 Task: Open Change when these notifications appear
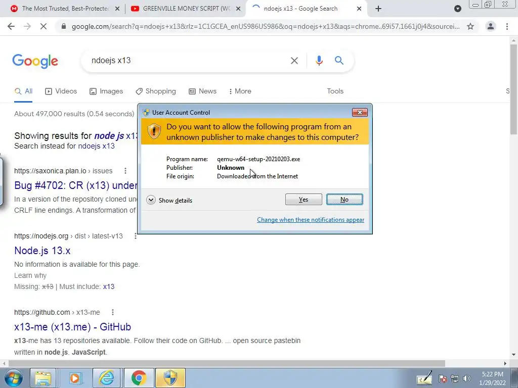[x=311, y=220]
